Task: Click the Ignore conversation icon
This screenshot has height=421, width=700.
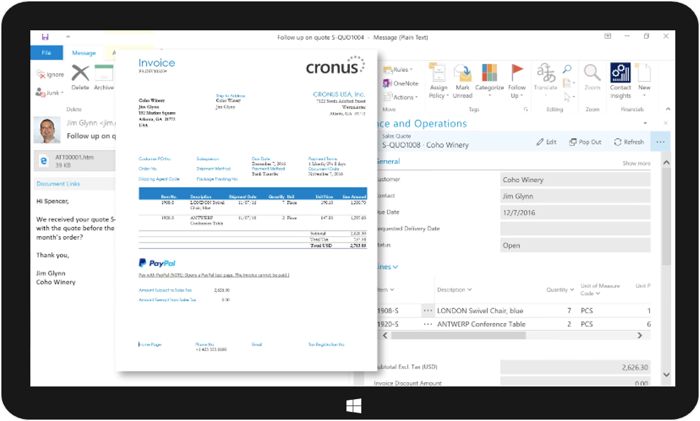Action: click(x=50, y=75)
